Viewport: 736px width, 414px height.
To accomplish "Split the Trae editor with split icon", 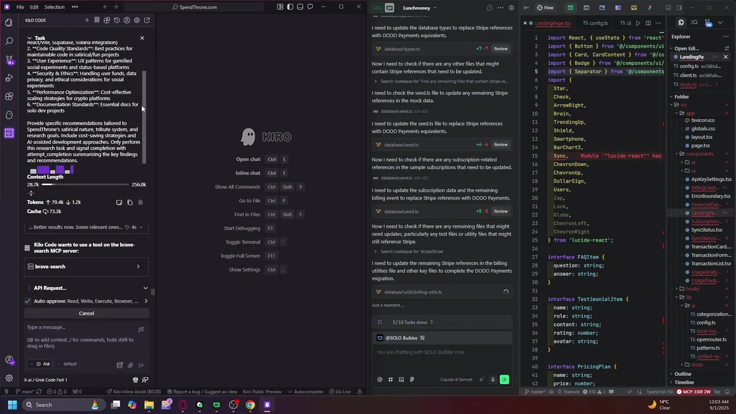I will [648, 23].
